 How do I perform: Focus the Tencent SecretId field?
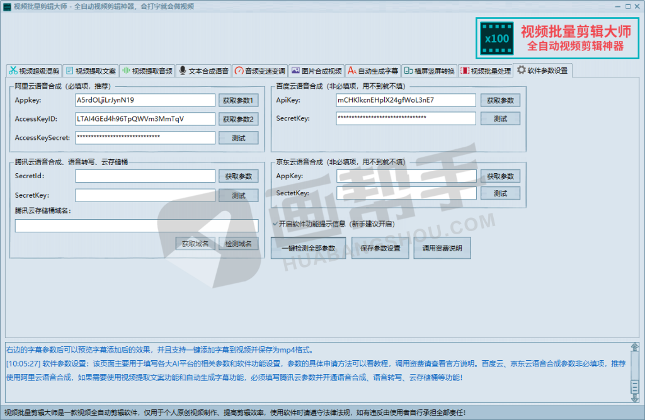click(x=146, y=176)
